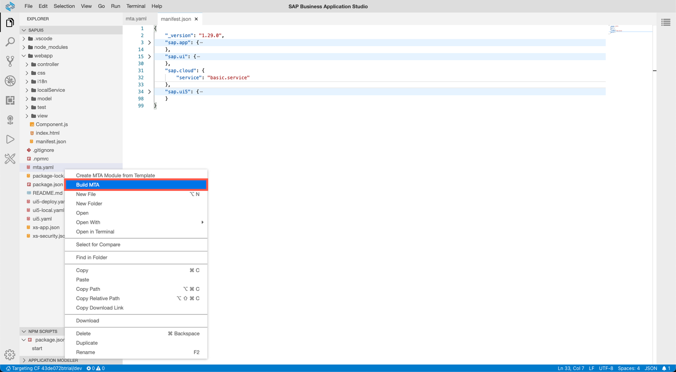Select Duplicate in the context menu

click(136, 343)
